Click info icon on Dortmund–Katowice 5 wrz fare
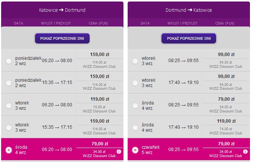The width and height of the screenshot is (253, 162). [x=245, y=151]
